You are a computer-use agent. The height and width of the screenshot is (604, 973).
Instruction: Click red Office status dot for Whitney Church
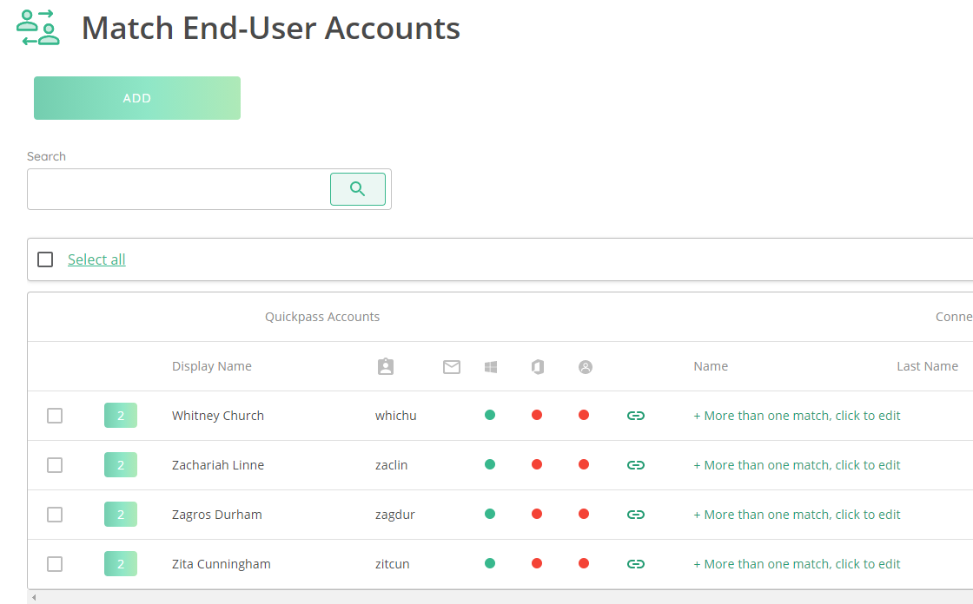[537, 415]
